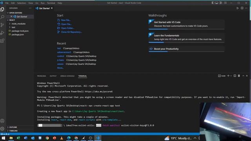Open Source Control view
251x141 pixels.
coord(2,25)
